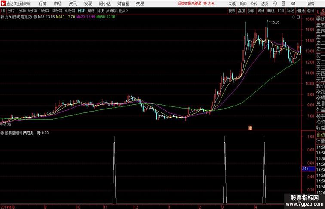
Task: Switch to 15分钟 chart period
Action: 44,11
